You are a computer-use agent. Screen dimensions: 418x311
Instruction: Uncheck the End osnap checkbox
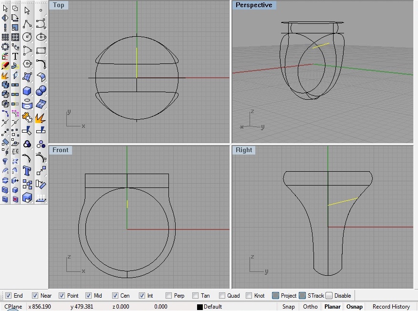(x=8, y=296)
